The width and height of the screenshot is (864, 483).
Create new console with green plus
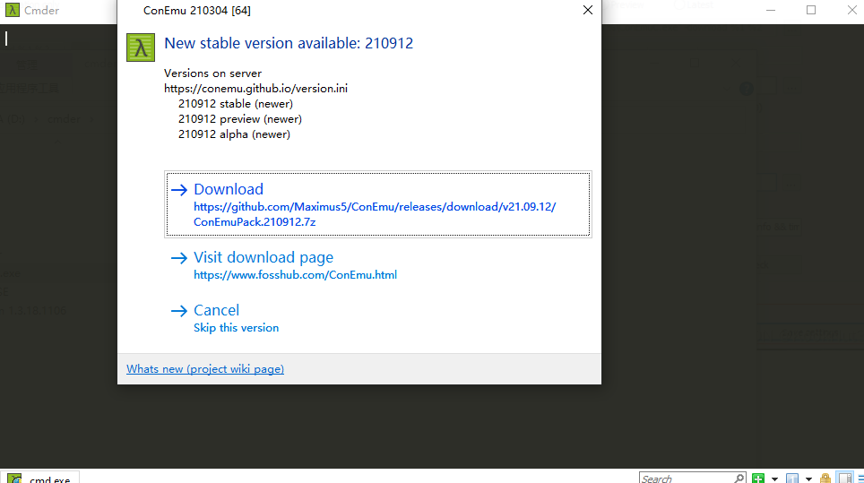758,478
